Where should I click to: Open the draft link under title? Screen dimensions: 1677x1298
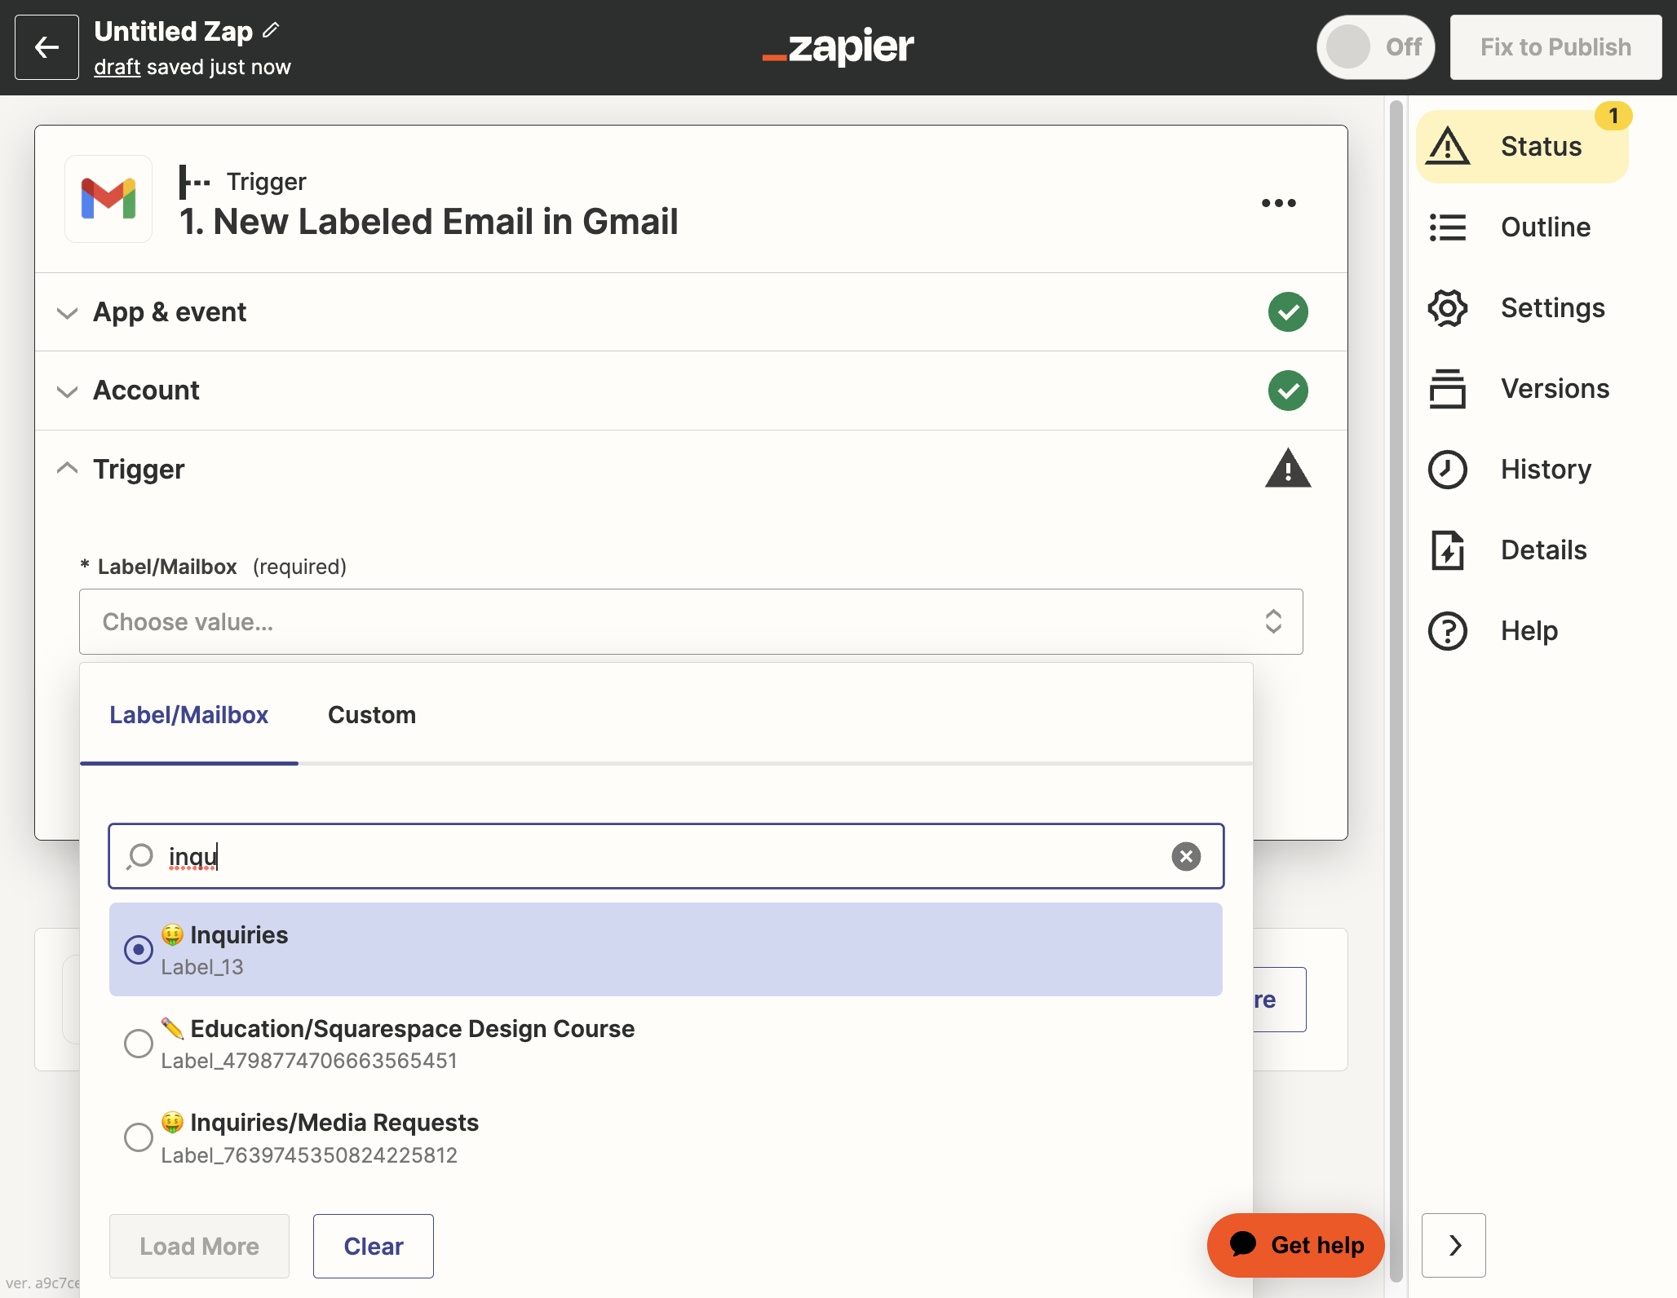pyautogui.click(x=117, y=67)
